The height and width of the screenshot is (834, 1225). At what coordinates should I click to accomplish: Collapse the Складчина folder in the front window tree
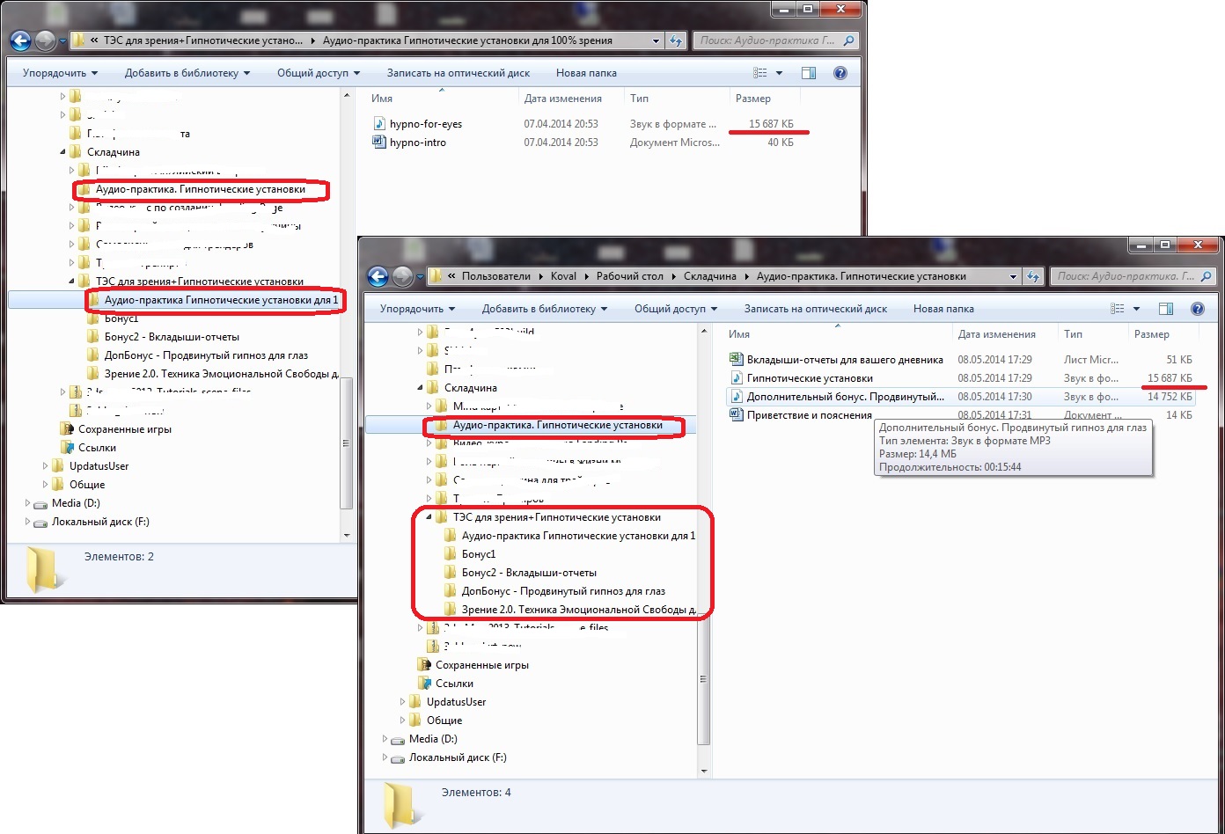(421, 388)
